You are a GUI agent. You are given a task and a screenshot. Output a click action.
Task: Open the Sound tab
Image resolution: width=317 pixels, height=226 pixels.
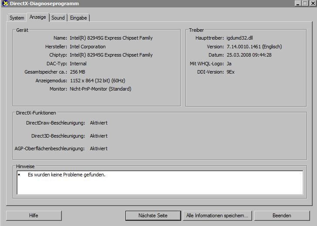(x=58, y=18)
